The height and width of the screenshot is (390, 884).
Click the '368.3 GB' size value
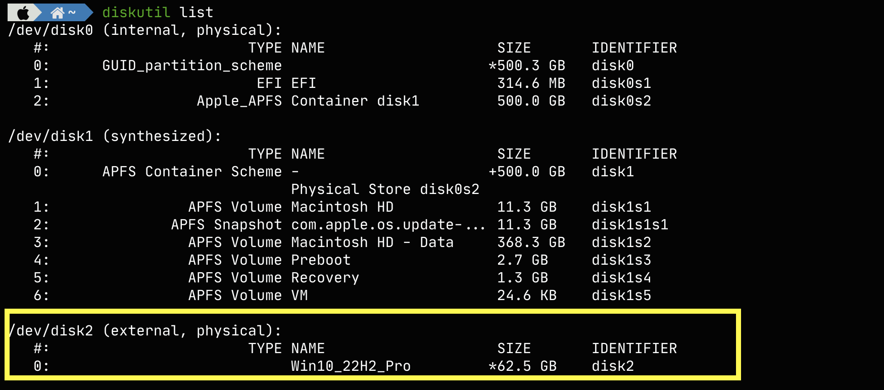[x=531, y=242]
